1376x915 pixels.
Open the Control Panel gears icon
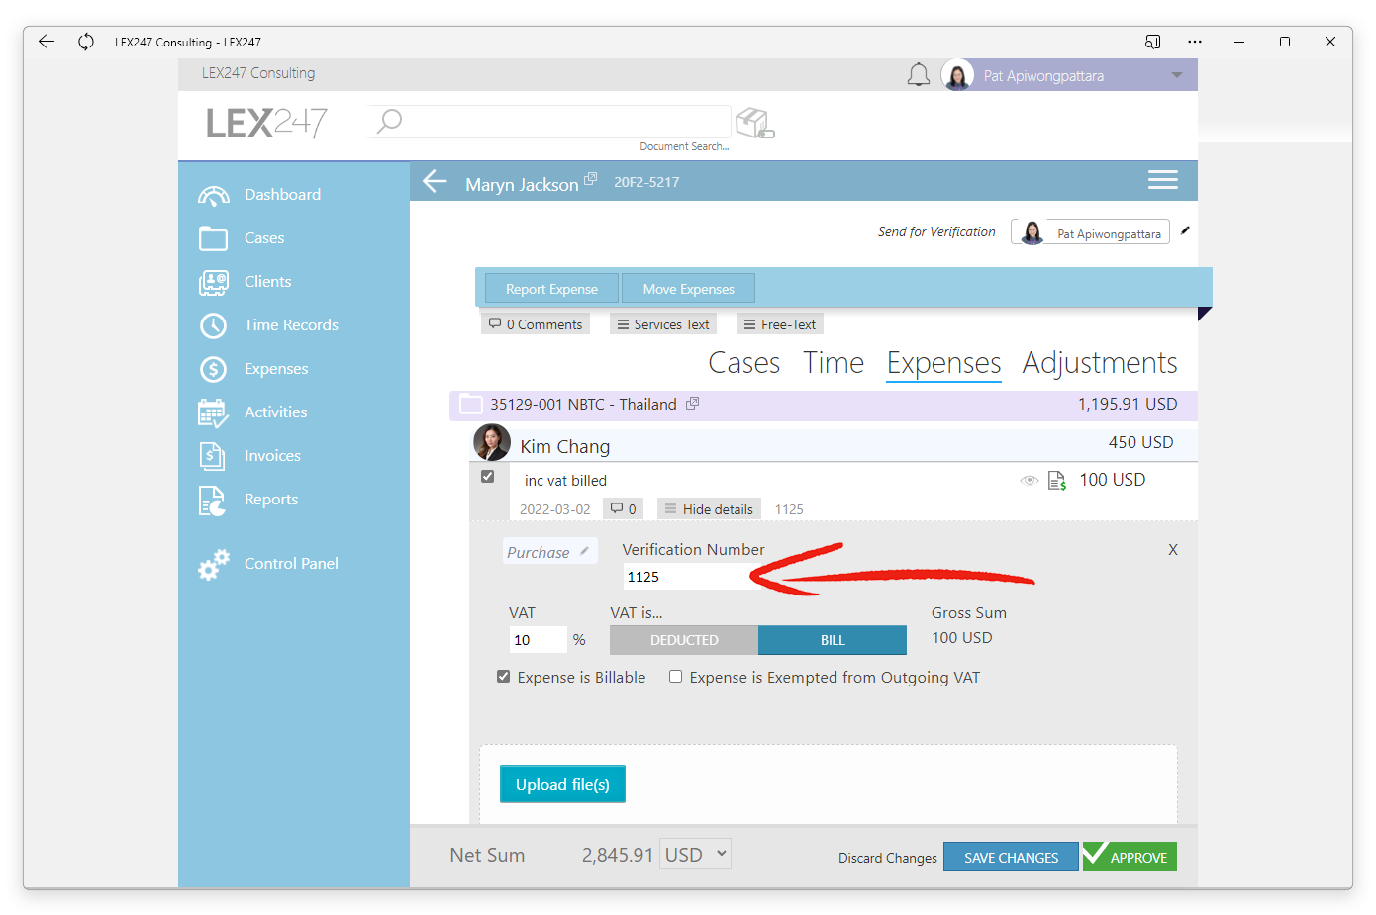point(213,564)
